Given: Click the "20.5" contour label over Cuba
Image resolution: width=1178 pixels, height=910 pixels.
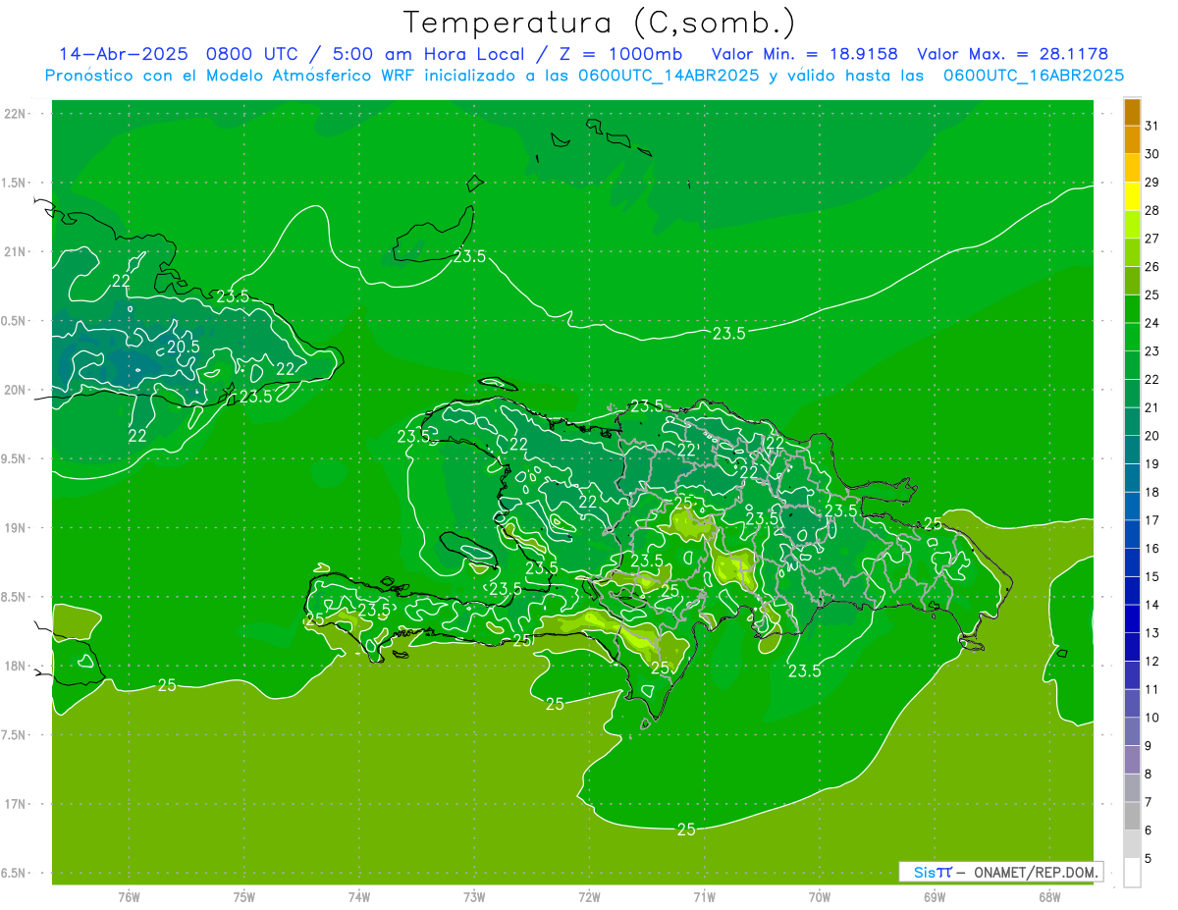Looking at the screenshot, I should click(x=184, y=347).
